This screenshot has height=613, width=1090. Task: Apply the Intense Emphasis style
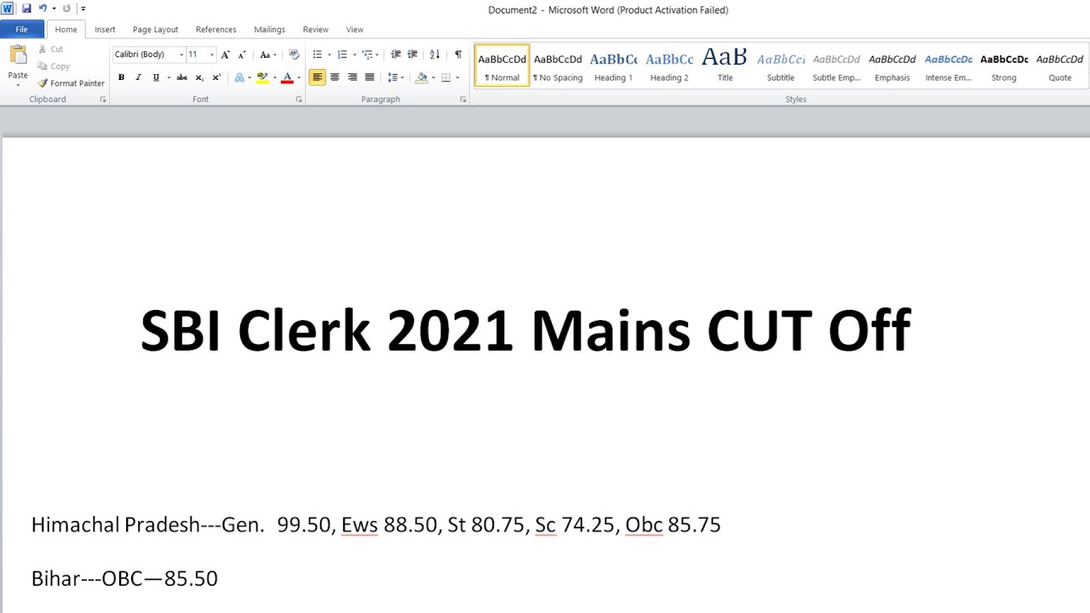(948, 66)
